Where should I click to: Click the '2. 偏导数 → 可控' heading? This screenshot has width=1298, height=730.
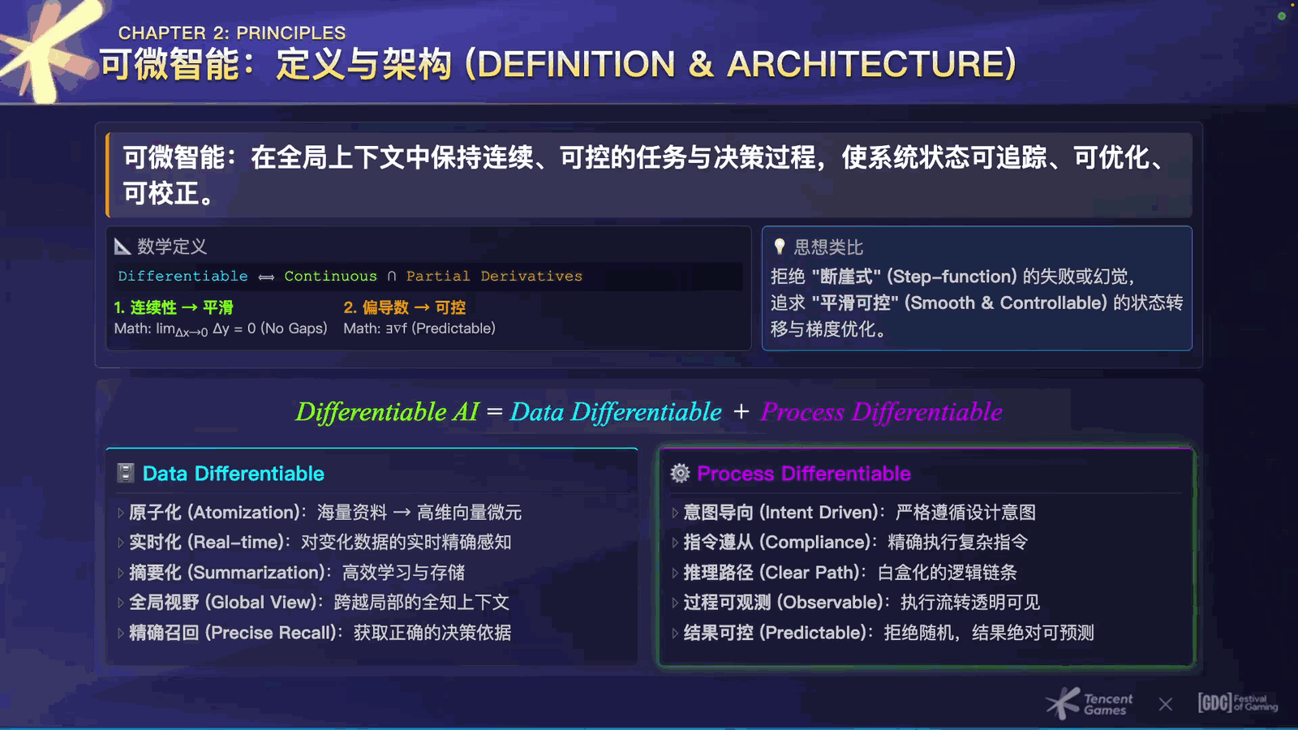click(404, 307)
